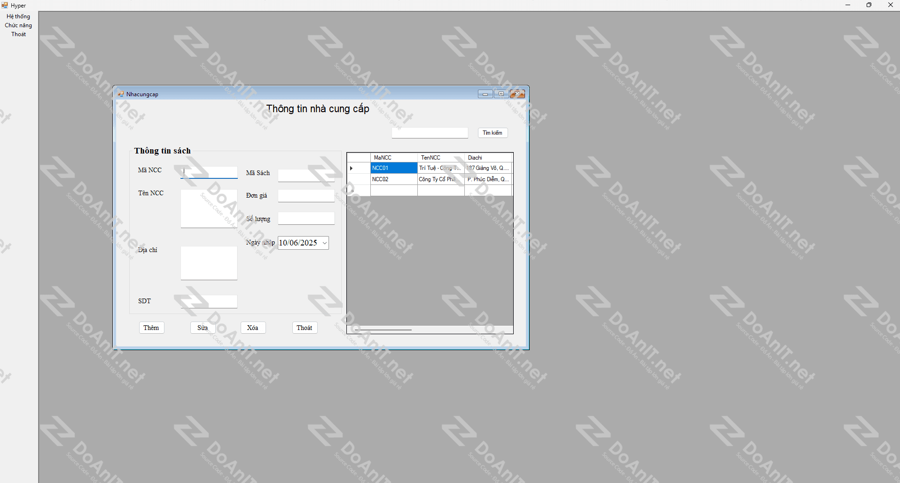Click the Thêm button

(151, 328)
